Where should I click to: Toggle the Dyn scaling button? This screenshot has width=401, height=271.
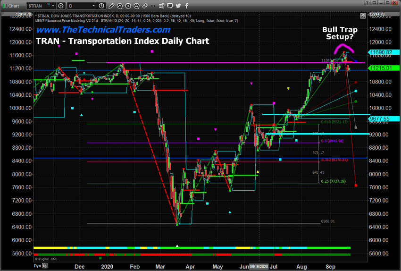point(37,266)
